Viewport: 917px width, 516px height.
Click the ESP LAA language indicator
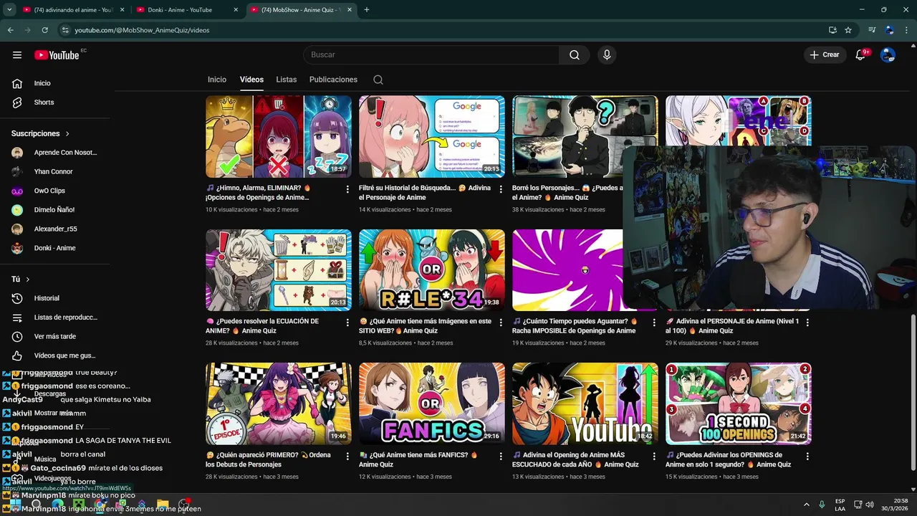(840, 505)
